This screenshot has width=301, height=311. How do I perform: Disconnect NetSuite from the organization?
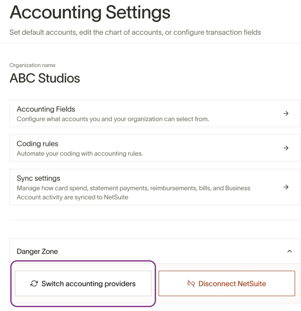point(227,284)
